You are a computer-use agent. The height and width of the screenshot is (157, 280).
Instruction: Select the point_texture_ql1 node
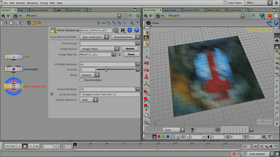point(14,86)
